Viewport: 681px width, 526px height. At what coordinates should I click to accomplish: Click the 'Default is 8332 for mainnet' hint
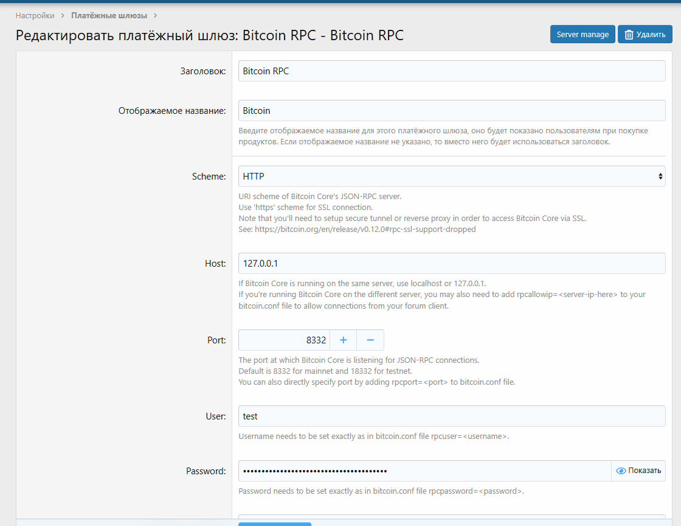coord(325,371)
